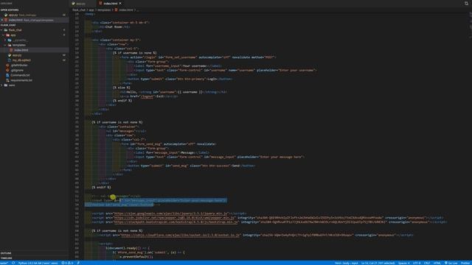Screen dimensions: 472x265
Task: Click the flask_chat folder icon
Action: point(6,30)
